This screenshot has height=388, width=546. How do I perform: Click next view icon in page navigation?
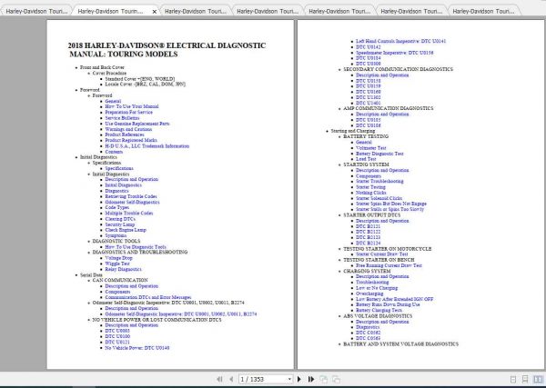(x=336, y=379)
